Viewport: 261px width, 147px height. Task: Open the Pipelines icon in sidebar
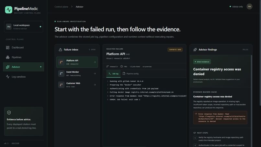point(8,57)
